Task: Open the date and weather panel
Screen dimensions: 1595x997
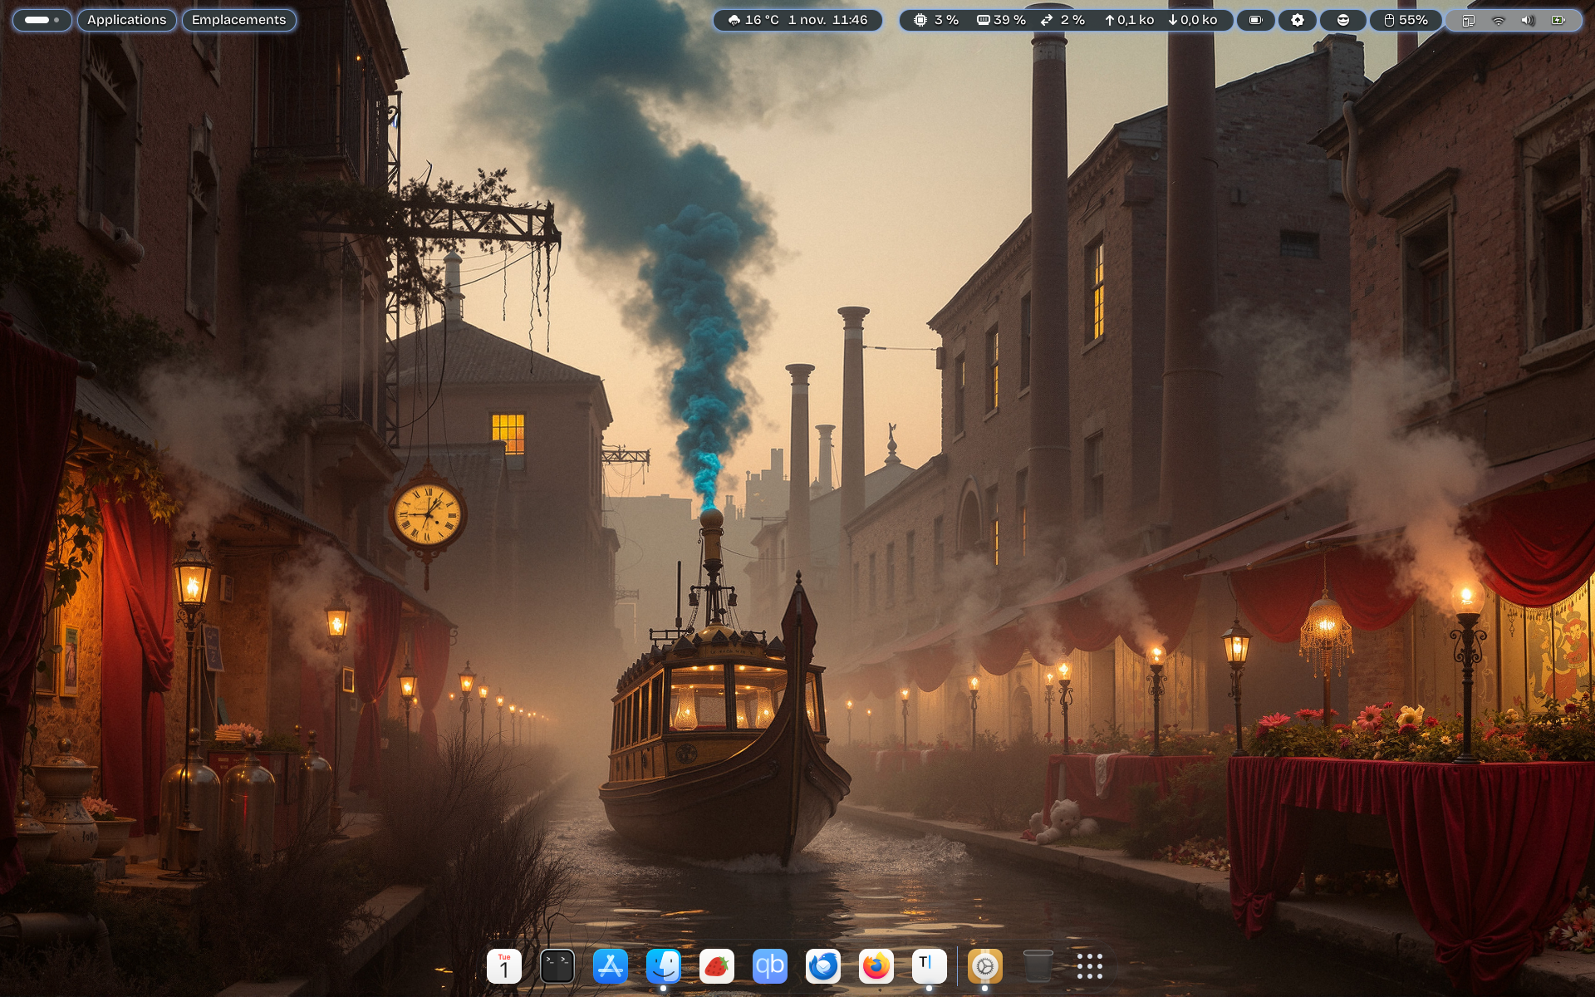Action: (797, 20)
